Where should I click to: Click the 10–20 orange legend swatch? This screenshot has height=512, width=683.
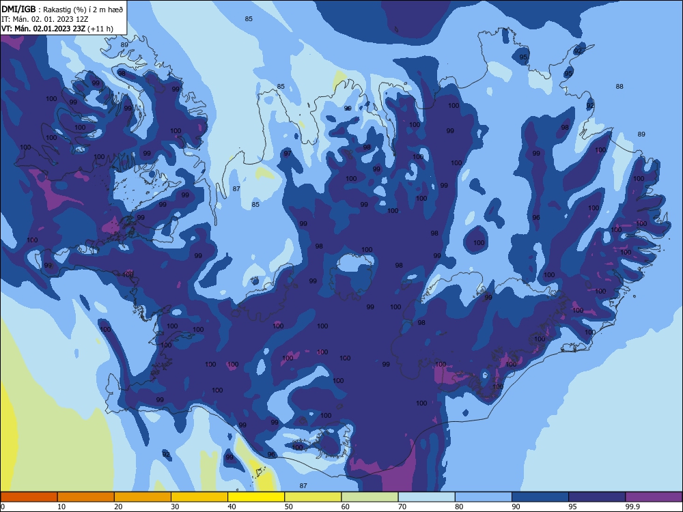pyautogui.click(x=86, y=497)
